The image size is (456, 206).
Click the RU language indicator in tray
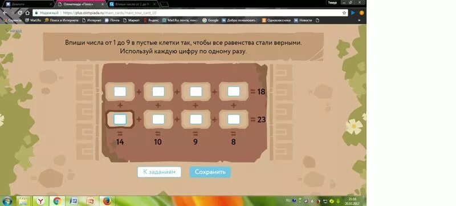[288, 200]
